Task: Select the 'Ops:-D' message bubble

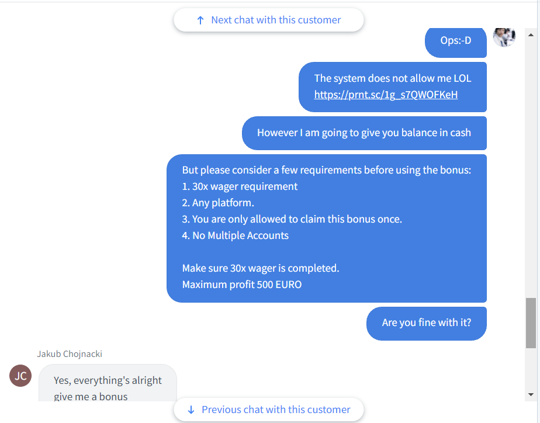Action: 456,42
